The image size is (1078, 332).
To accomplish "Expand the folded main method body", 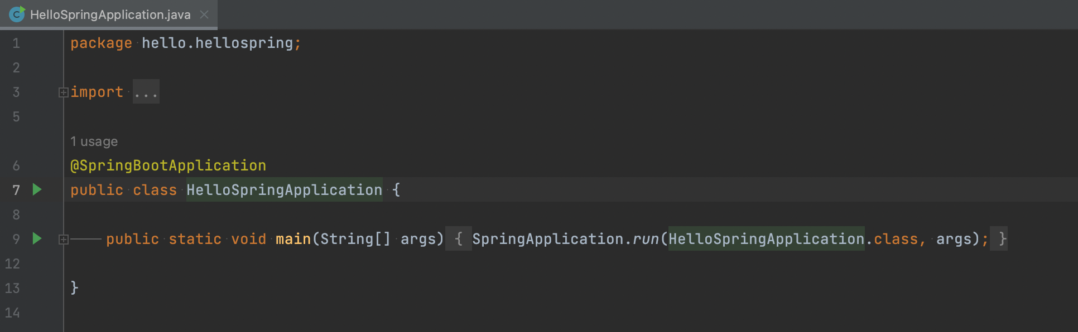I will click(64, 240).
